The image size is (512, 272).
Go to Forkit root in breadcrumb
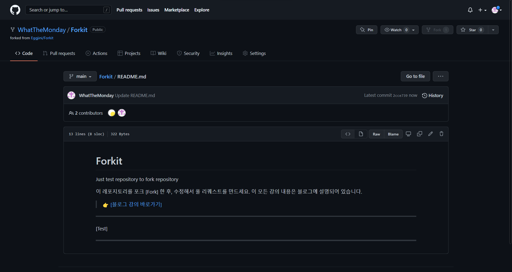click(x=106, y=77)
